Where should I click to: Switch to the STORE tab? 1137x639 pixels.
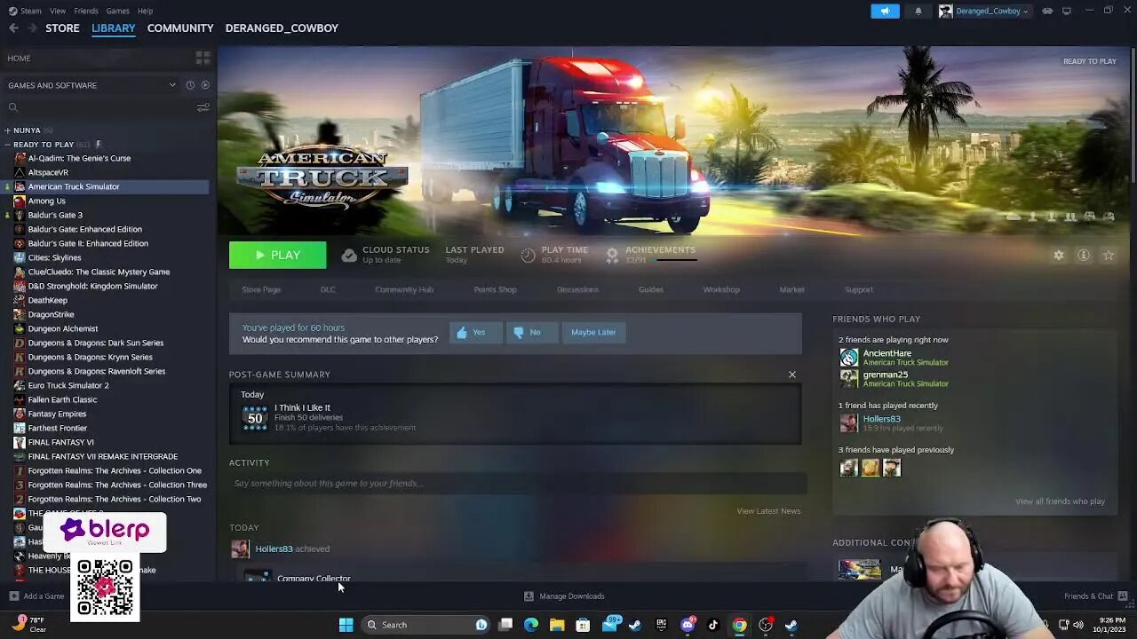tap(62, 28)
